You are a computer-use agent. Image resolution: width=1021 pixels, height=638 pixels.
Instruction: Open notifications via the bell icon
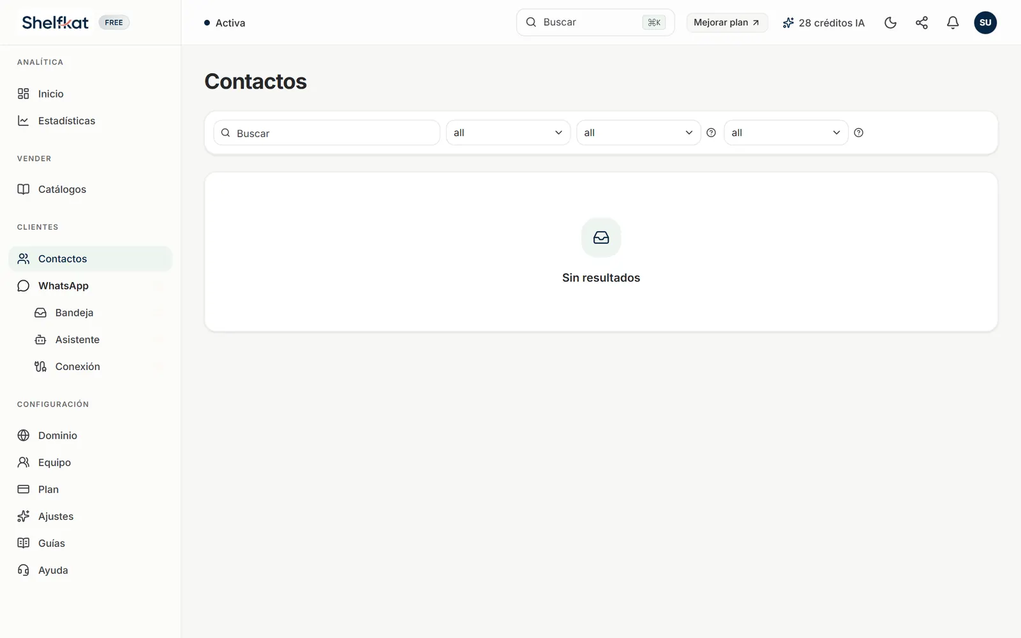click(953, 23)
